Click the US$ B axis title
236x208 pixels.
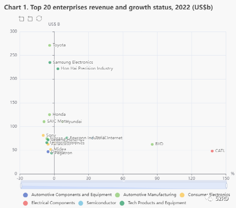(54, 24)
